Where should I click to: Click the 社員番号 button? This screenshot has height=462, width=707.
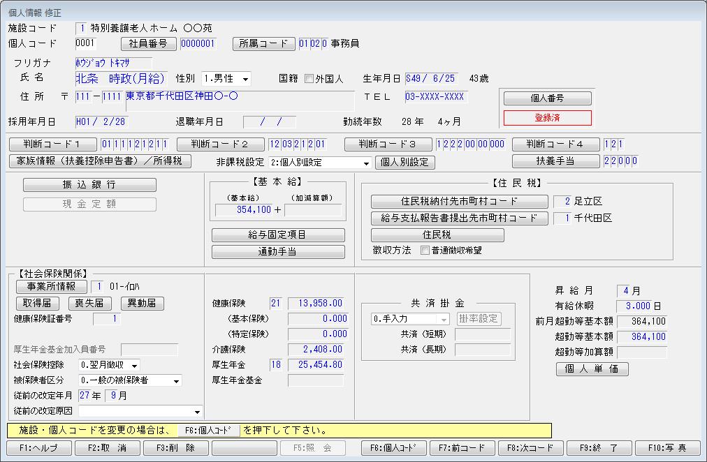pos(148,43)
